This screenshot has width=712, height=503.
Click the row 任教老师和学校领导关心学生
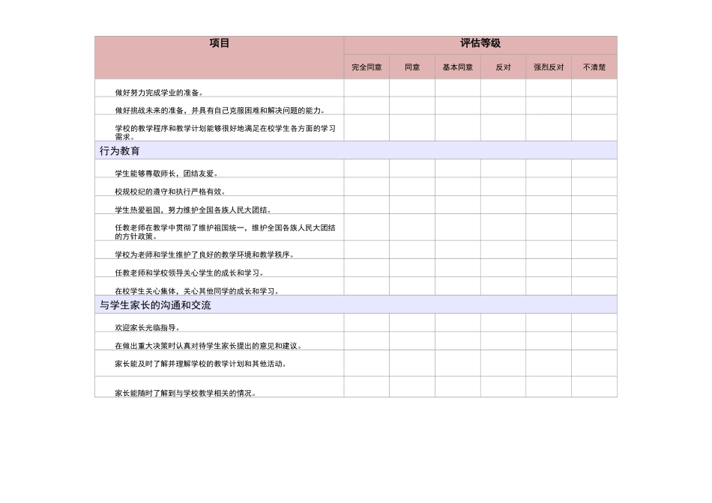(x=356, y=268)
